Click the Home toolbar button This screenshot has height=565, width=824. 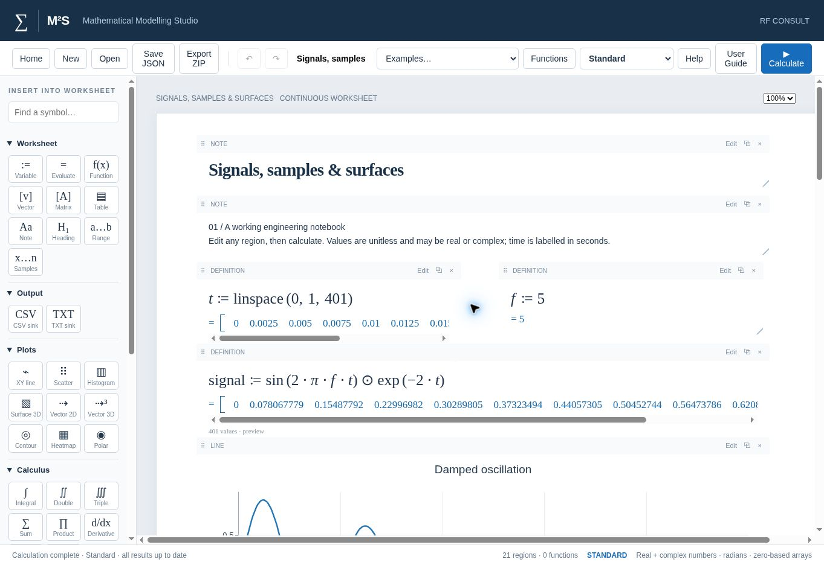click(31, 59)
